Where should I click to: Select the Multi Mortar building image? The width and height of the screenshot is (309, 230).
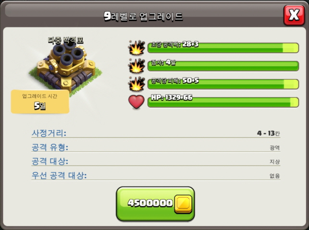pyautogui.click(x=65, y=68)
